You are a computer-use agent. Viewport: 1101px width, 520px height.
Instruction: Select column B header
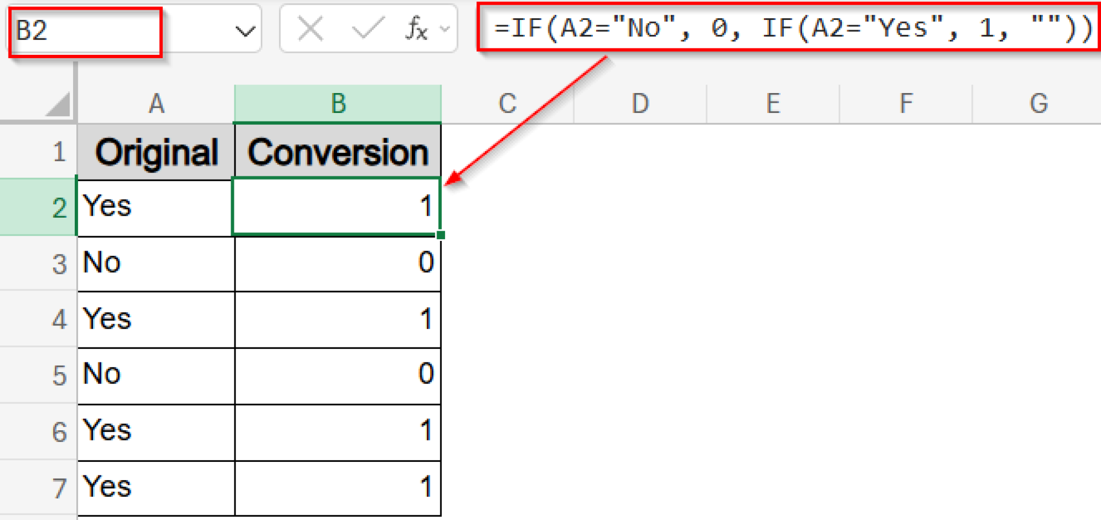(338, 103)
